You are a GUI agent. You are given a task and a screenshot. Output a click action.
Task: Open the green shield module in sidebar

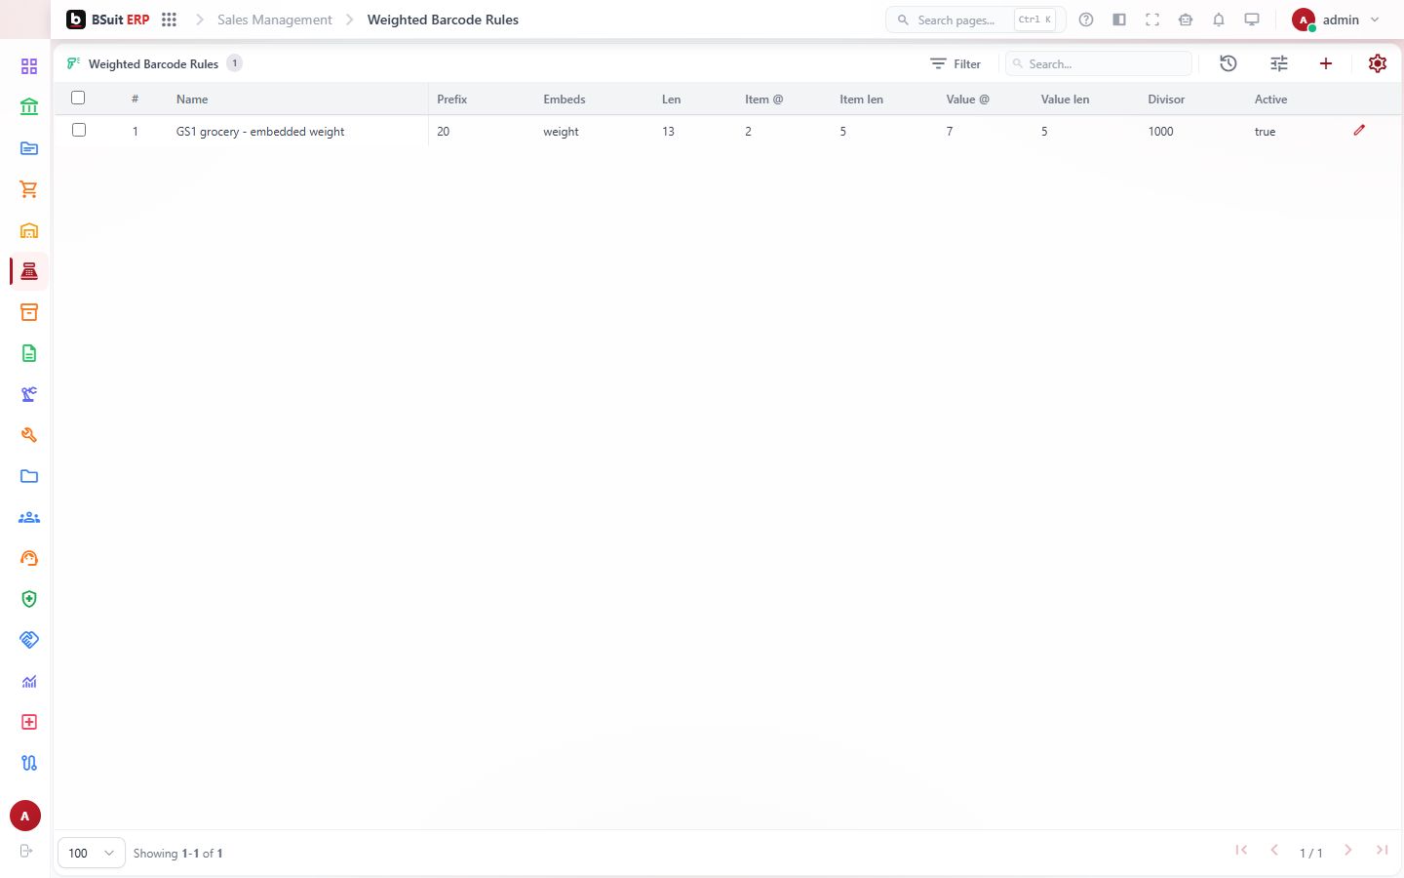click(29, 599)
